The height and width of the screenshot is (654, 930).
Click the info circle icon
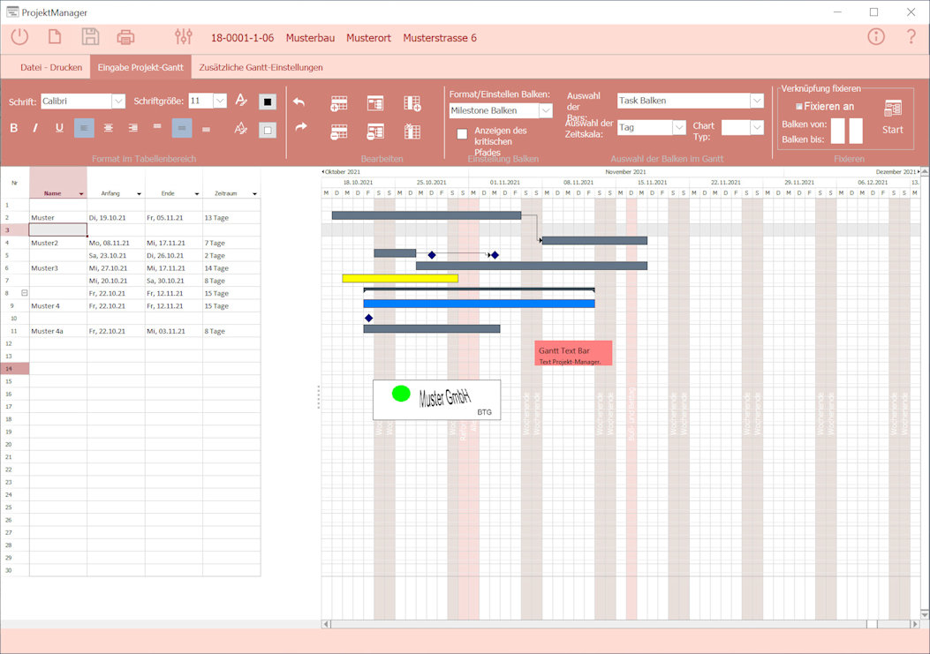pos(875,37)
